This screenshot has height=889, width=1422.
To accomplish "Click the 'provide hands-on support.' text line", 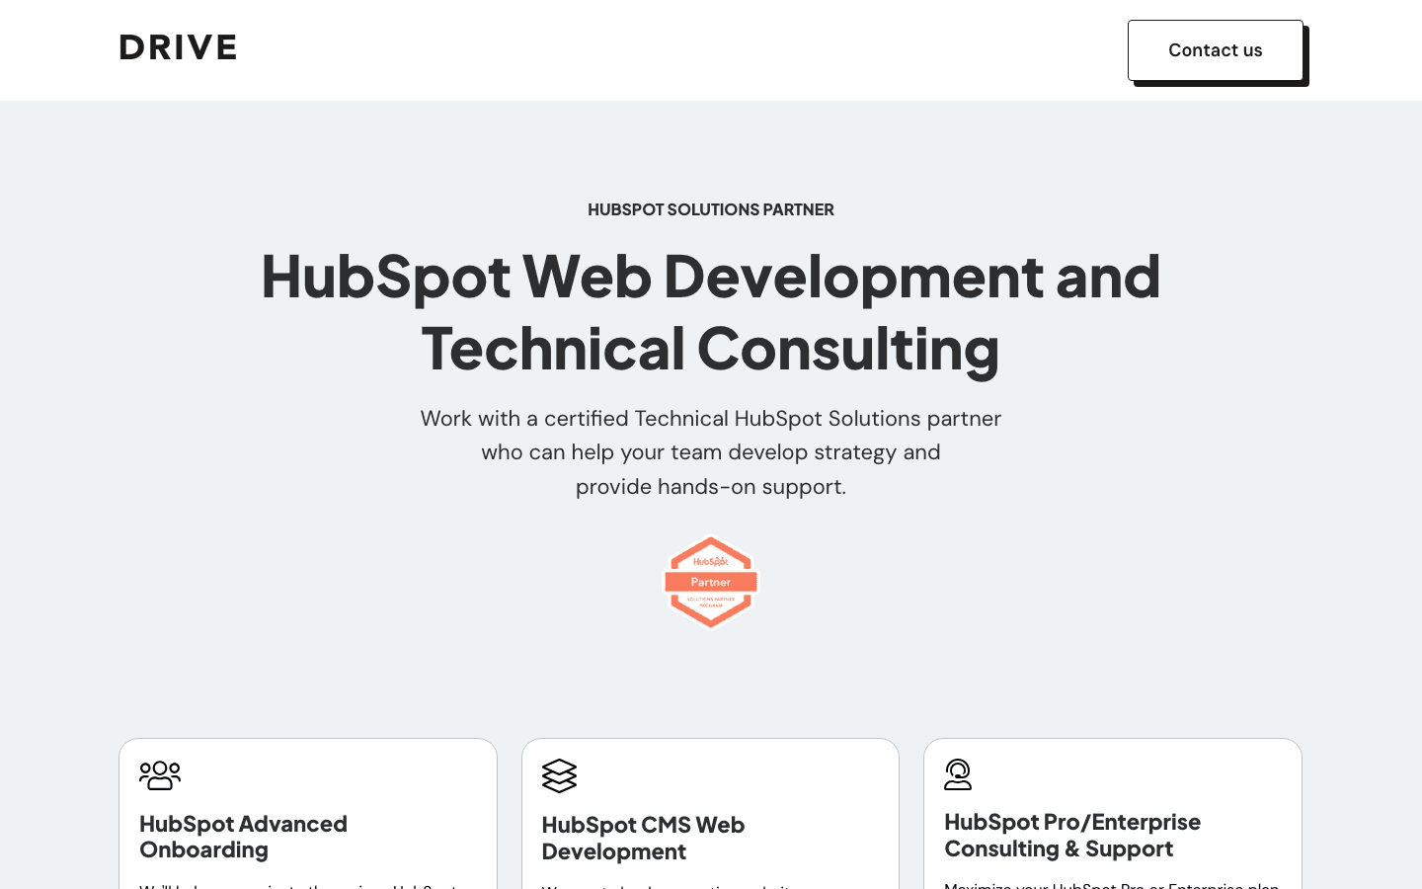I will tap(710, 487).
